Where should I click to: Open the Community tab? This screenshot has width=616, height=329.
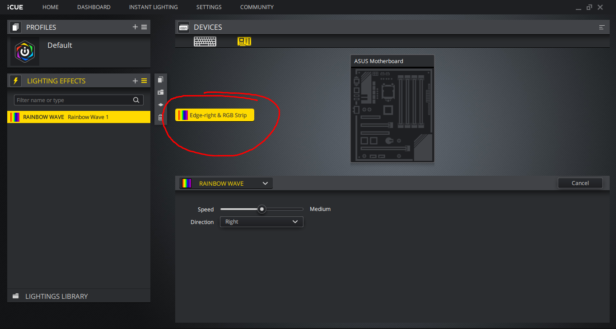[257, 7]
